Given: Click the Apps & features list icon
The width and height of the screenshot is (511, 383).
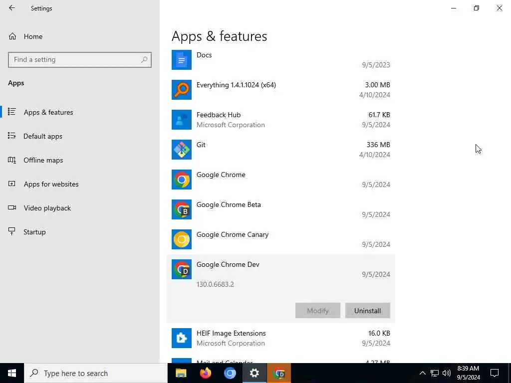Looking at the screenshot, I should pyautogui.click(x=12, y=112).
